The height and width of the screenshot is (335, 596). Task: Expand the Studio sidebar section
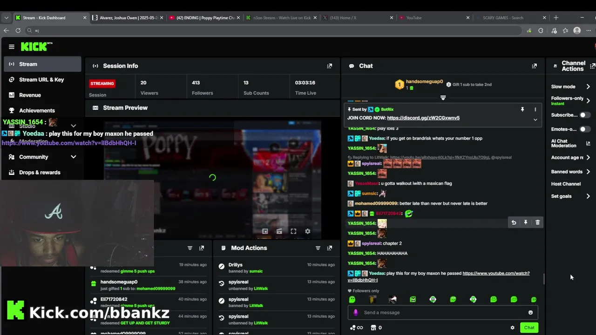pyautogui.click(x=73, y=126)
